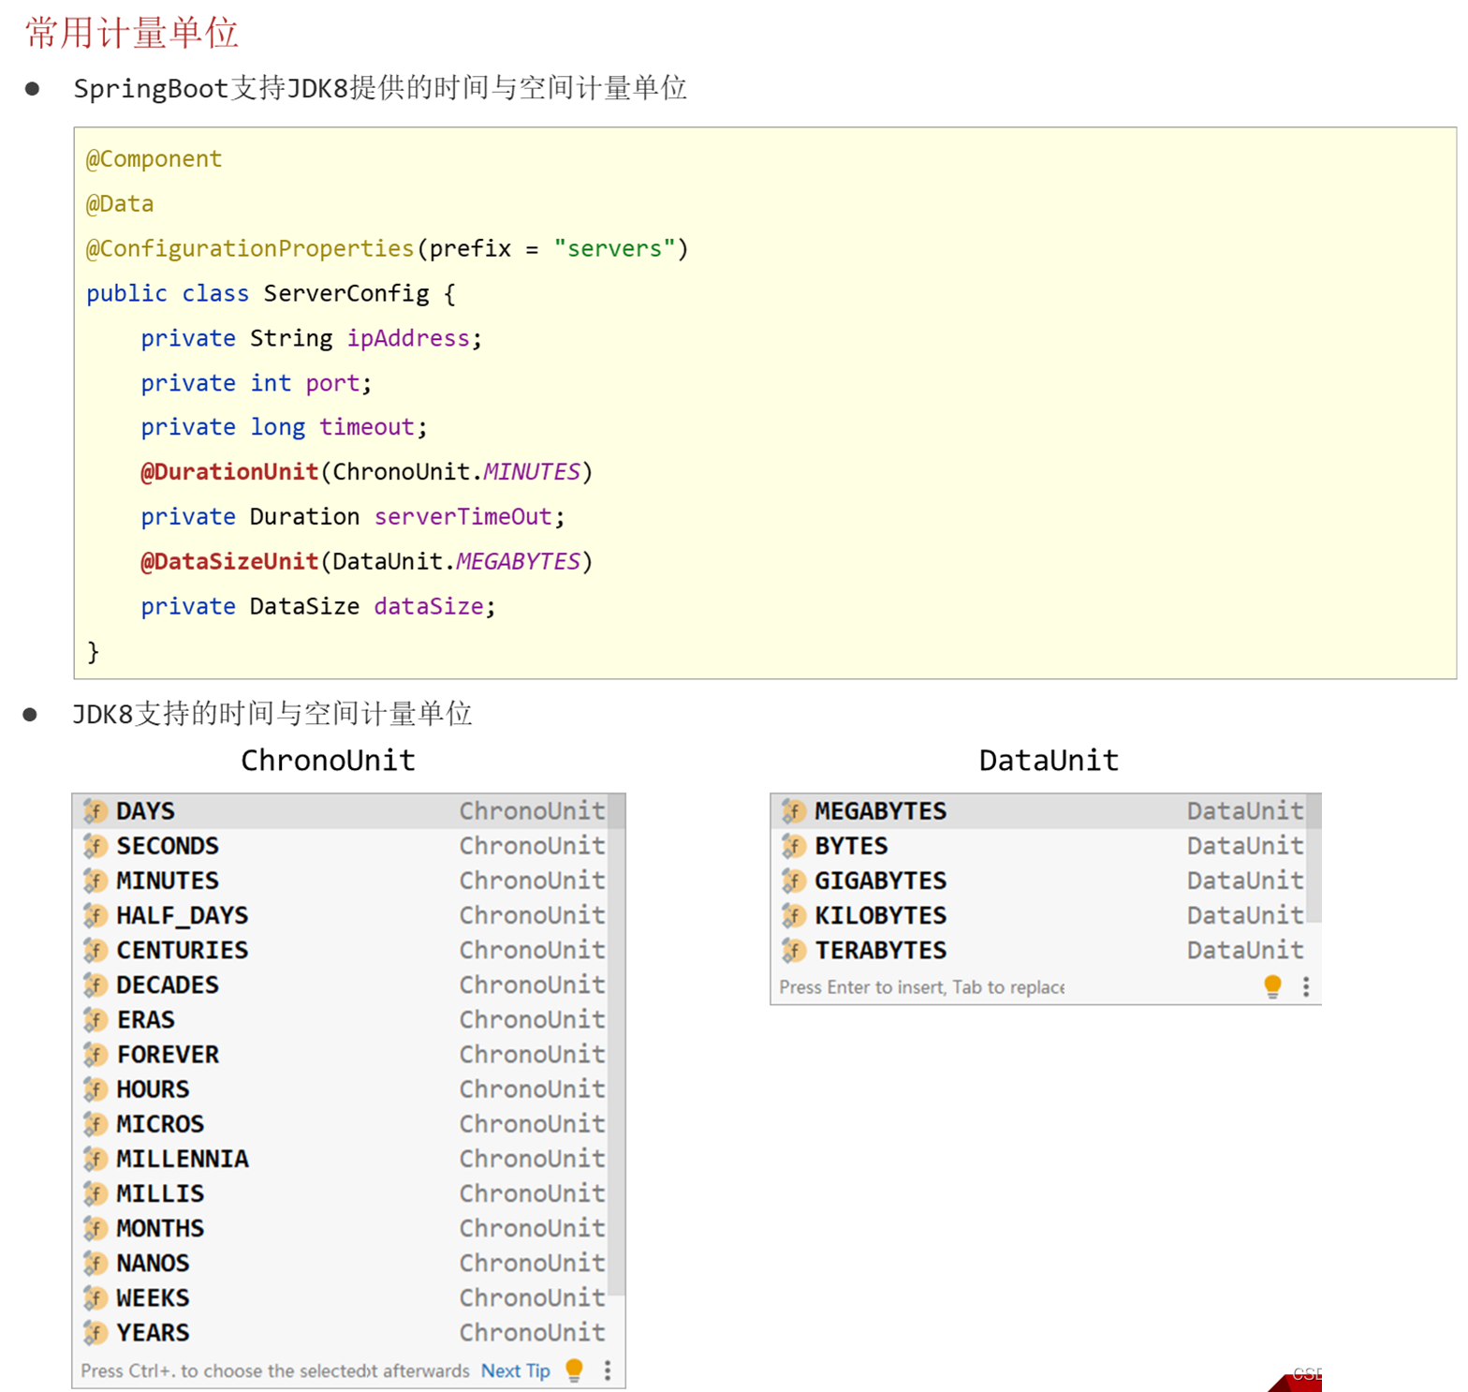Pick TERABYTES from the DataUnit list
Viewport: 1468px width, 1392px height.
1039,949
